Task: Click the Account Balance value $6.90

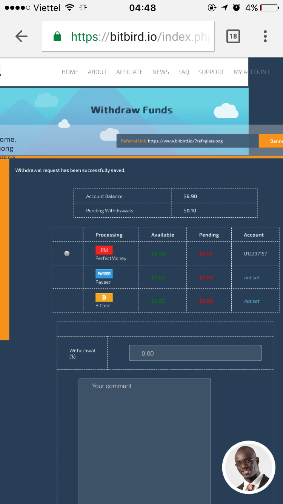Action: tap(190, 196)
